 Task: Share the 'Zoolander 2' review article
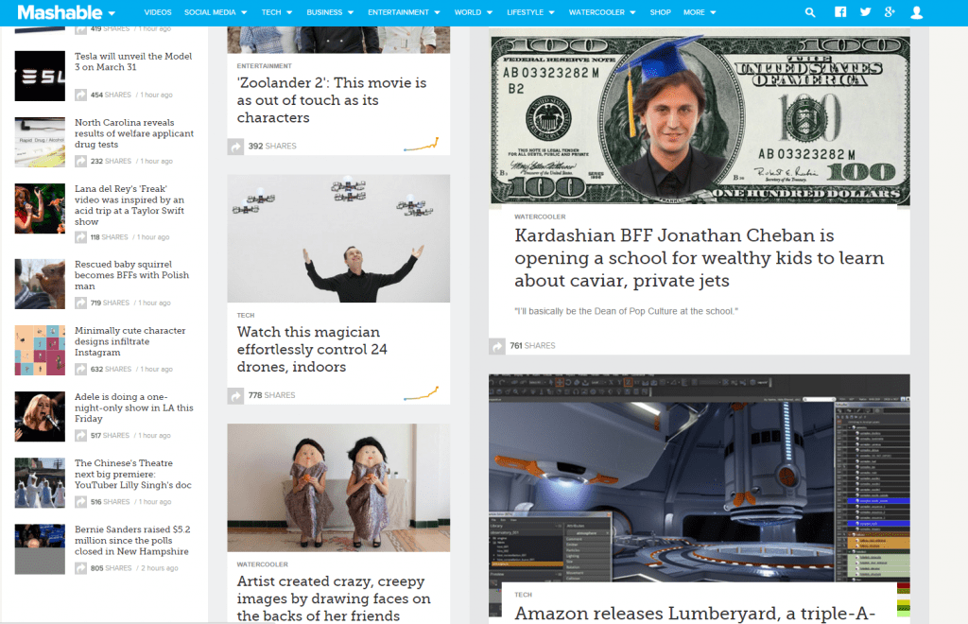(x=235, y=147)
